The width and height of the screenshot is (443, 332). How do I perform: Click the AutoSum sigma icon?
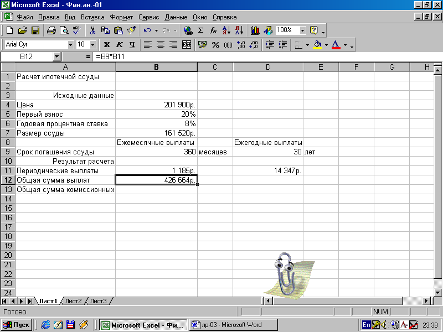(x=200, y=30)
